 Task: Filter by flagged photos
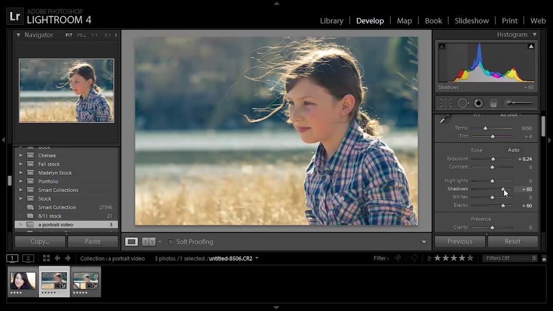point(398,258)
